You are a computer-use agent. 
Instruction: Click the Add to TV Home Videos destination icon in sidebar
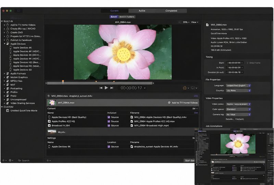click(x=8, y=25)
